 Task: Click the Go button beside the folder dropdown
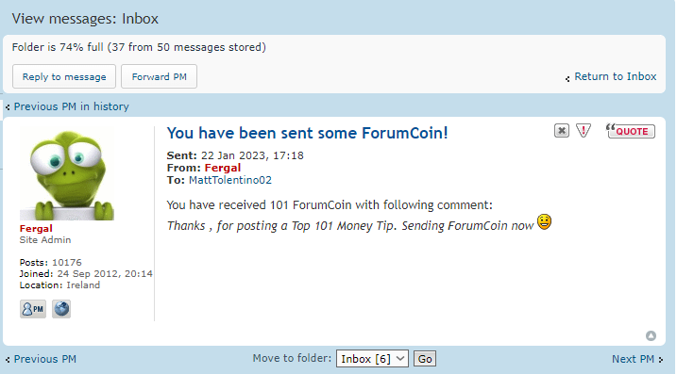(425, 359)
